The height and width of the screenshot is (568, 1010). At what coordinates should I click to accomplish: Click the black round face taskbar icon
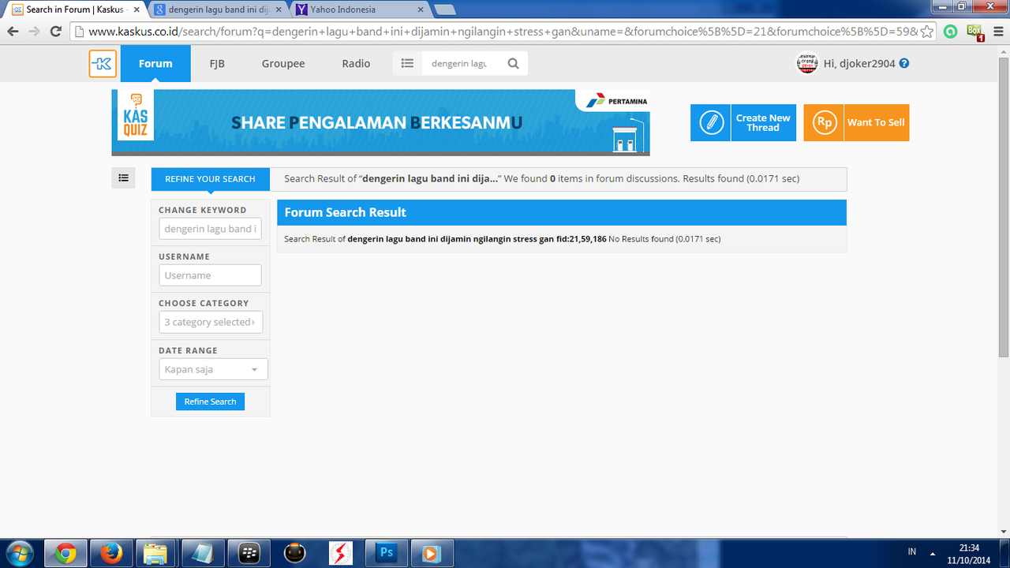pyautogui.click(x=294, y=553)
